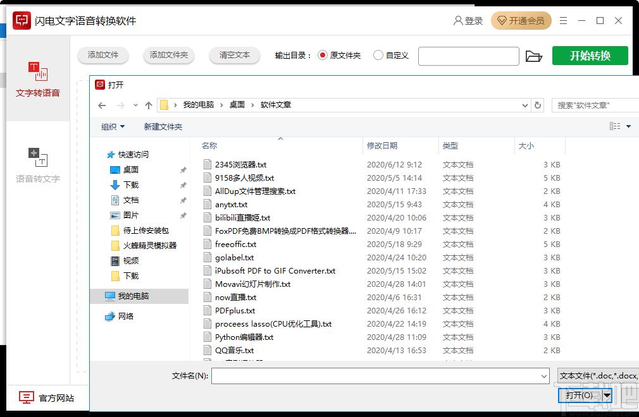
Task: Click 我的电脑 breadcrumb chevron
Action: coord(221,105)
